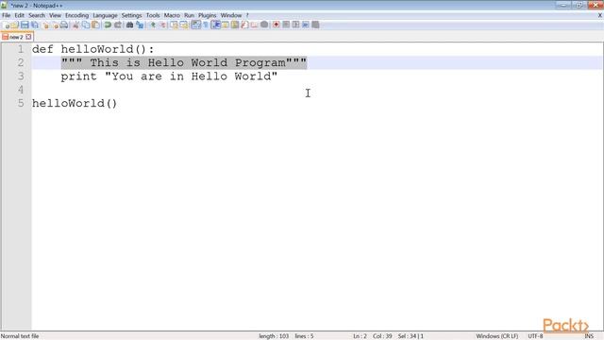Image resolution: width=604 pixels, height=340 pixels.
Task: Click the Close All toolbar icon
Action: tap(56, 25)
